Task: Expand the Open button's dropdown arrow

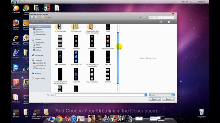Action: 160,99
